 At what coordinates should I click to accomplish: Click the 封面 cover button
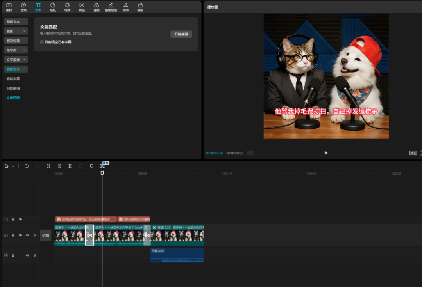tap(46, 235)
